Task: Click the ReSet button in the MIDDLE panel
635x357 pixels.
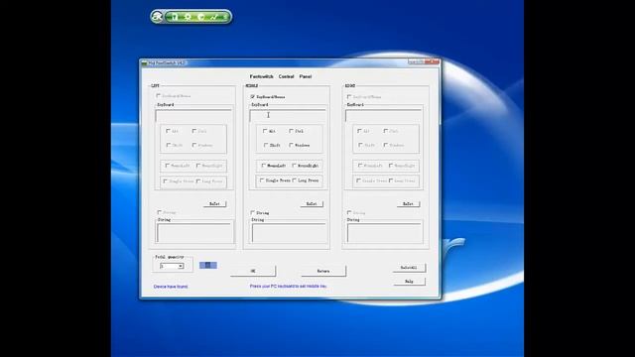Action: [x=312, y=204]
